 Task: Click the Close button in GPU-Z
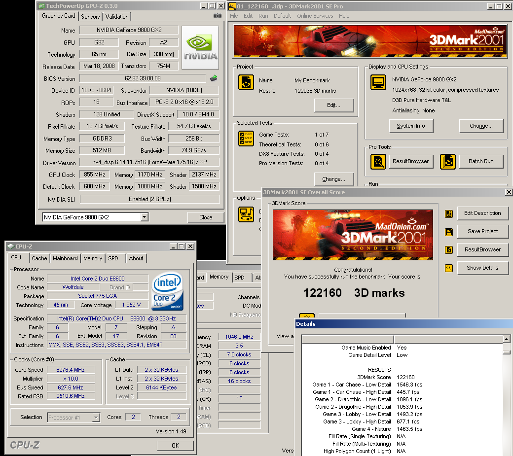tap(206, 217)
